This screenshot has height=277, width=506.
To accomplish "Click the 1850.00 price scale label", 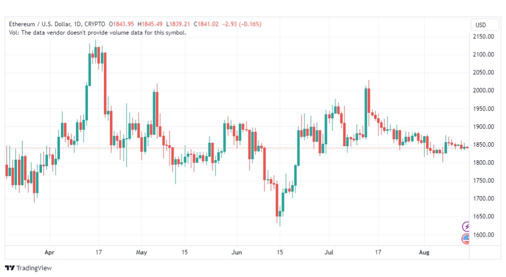I will pos(483,145).
